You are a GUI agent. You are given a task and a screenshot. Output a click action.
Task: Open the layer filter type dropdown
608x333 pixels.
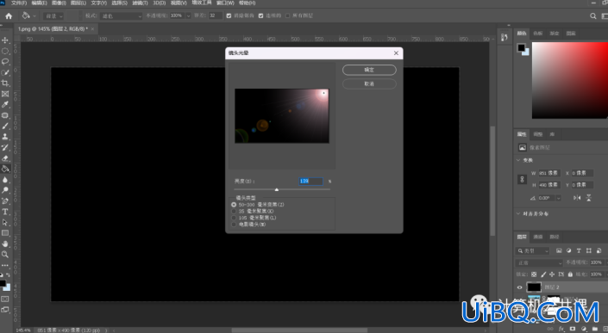click(x=533, y=251)
